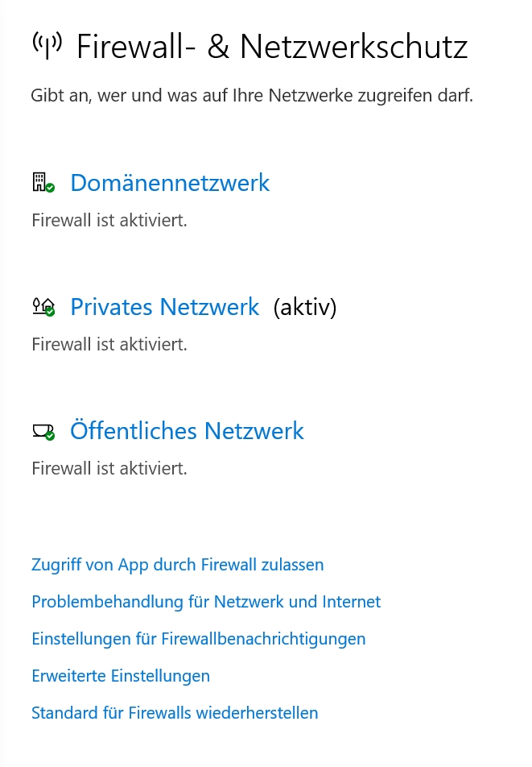Click the building icon for Domänennetzwerk
Viewport: 532px width, 767px height.
(39, 182)
